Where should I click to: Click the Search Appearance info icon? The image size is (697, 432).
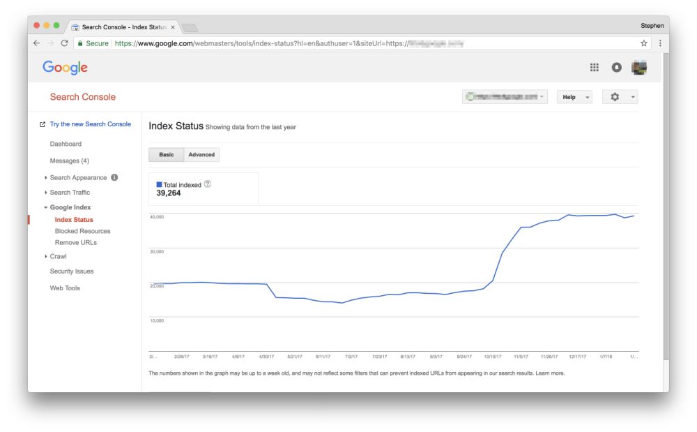(114, 177)
